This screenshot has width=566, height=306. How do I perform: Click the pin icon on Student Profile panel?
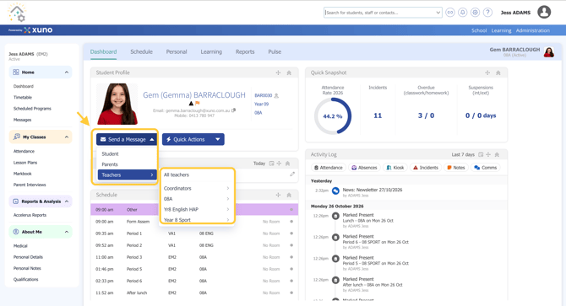point(289,72)
